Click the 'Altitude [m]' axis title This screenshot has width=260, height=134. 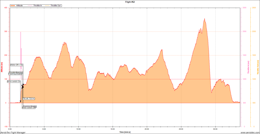click(x=2, y=67)
